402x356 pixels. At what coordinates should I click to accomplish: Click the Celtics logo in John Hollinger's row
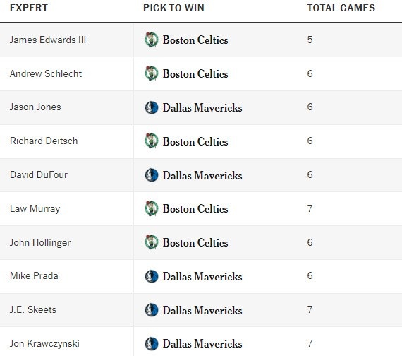click(x=151, y=242)
